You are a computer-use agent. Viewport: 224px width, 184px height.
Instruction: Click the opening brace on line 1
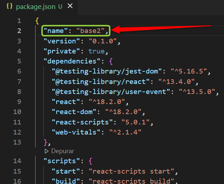[x=37, y=21]
